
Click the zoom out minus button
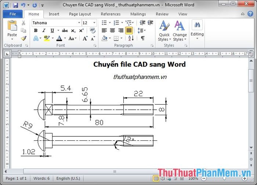tap(204, 178)
